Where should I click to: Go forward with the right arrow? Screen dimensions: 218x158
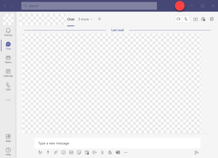(12, 6)
